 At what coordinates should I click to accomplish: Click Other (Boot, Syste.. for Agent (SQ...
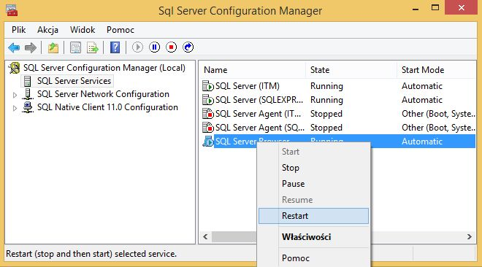click(439, 128)
